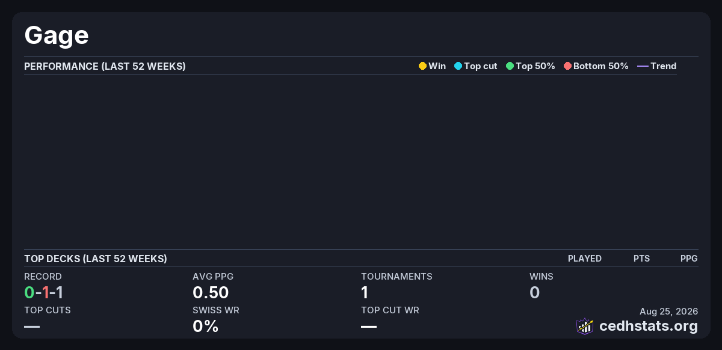Click the yellow Win legend dot
The height and width of the screenshot is (350, 722).
[x=422, y=66]
